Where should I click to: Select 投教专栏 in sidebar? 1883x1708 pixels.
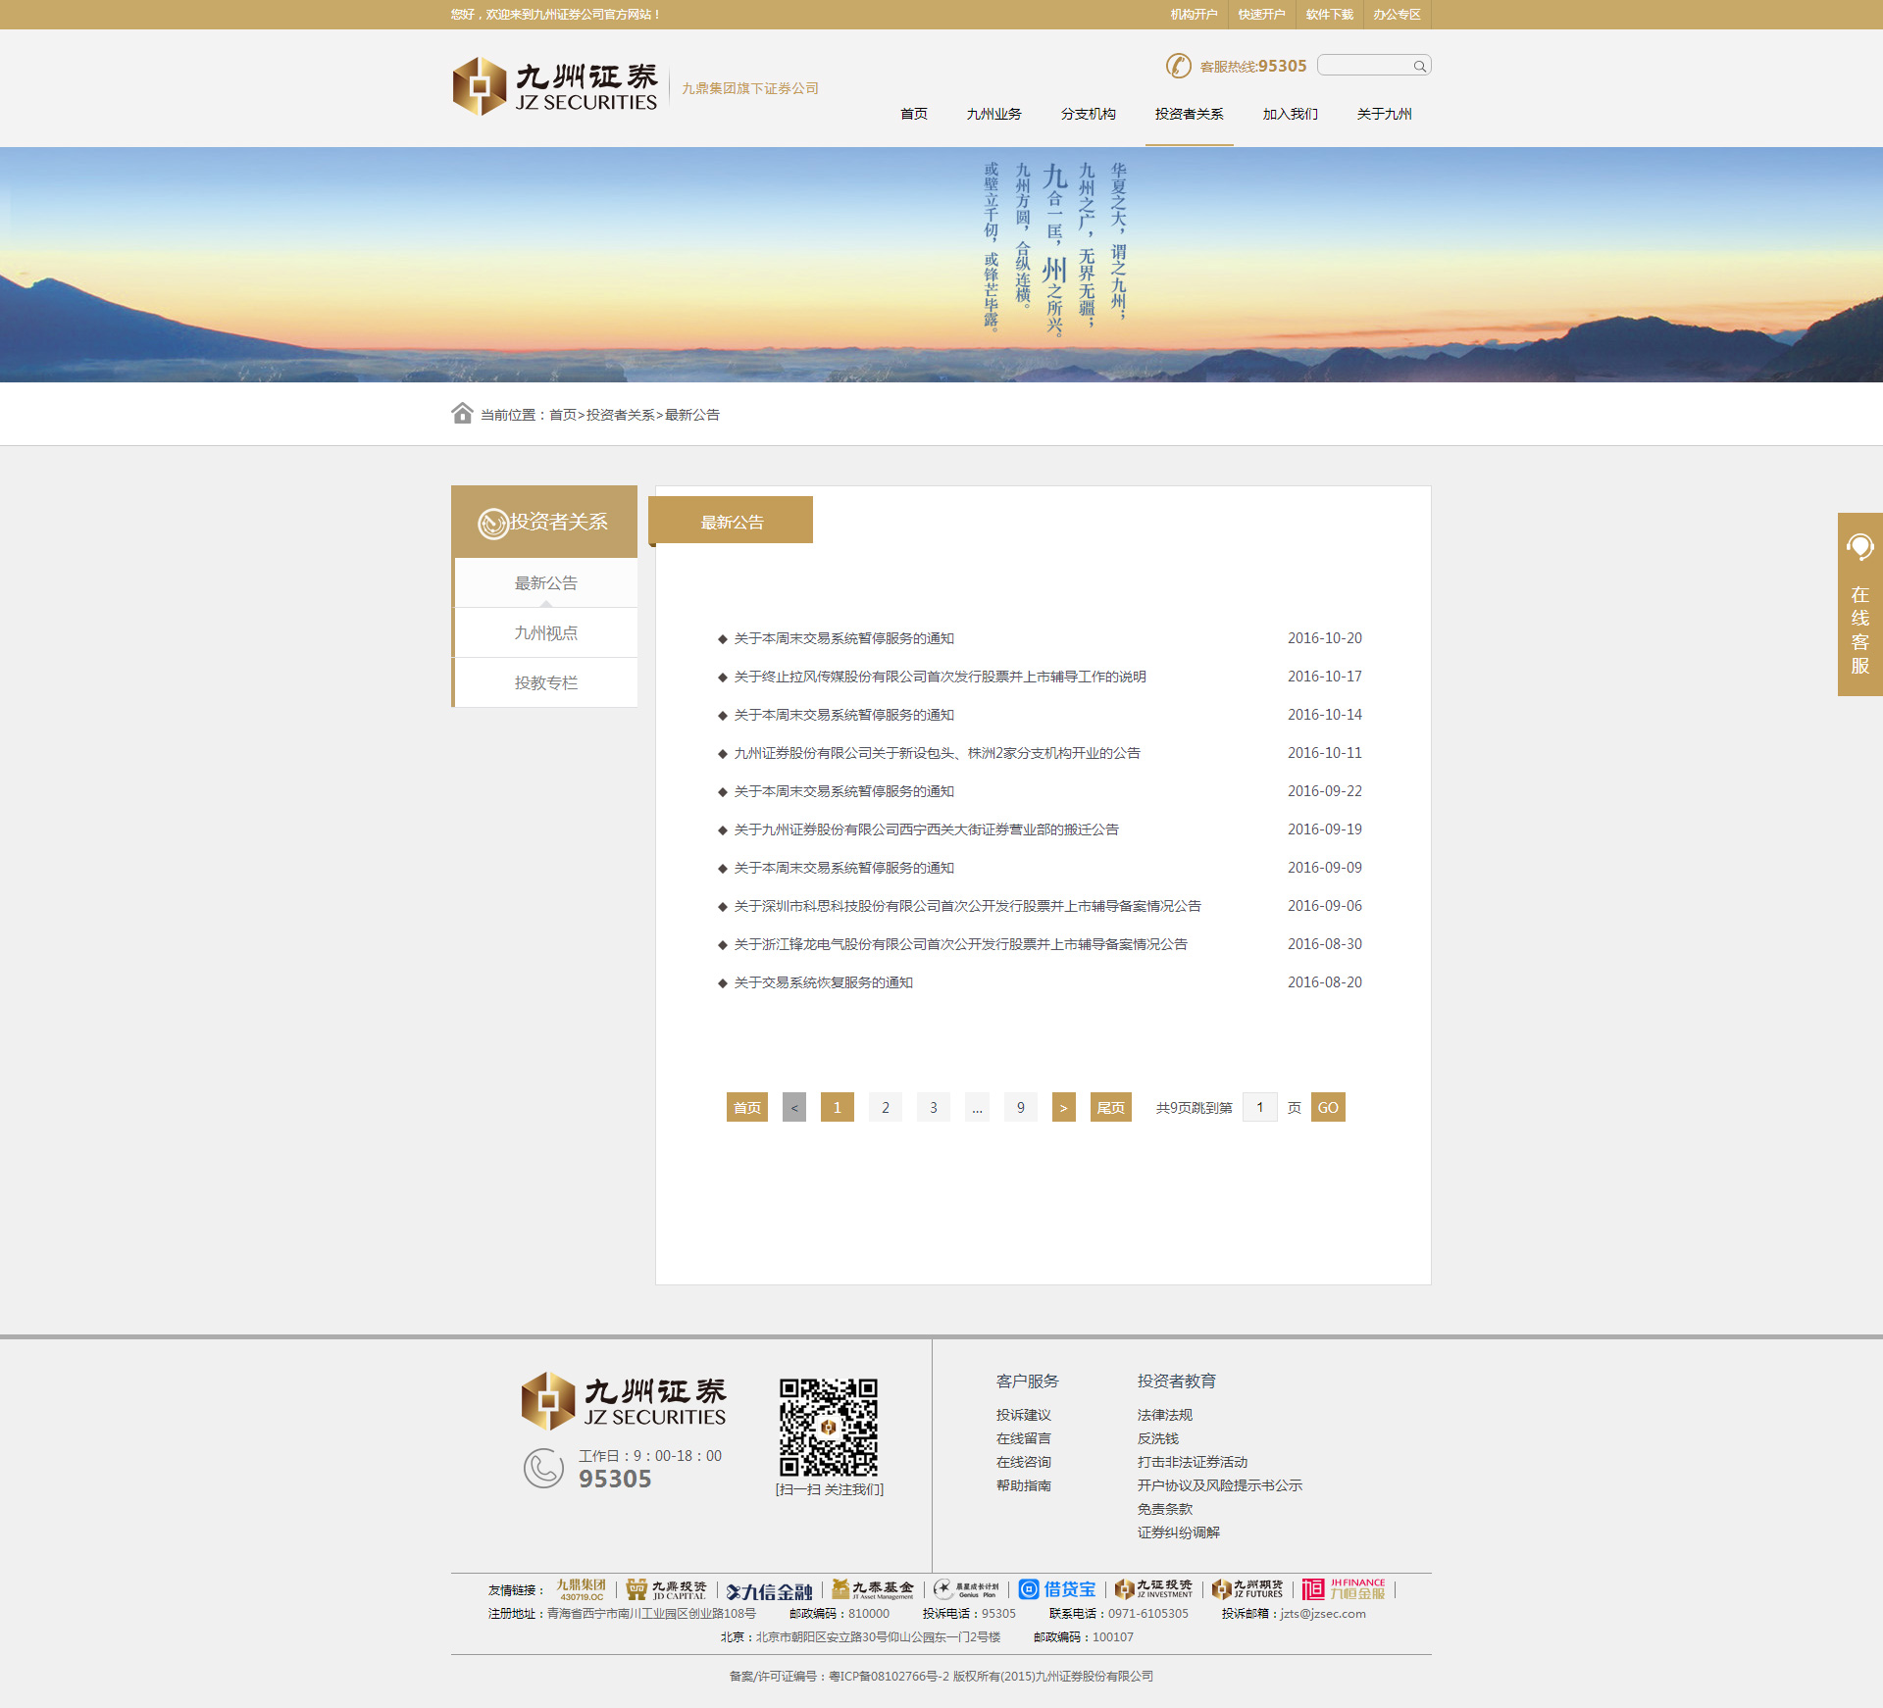[x=546, y=683]
